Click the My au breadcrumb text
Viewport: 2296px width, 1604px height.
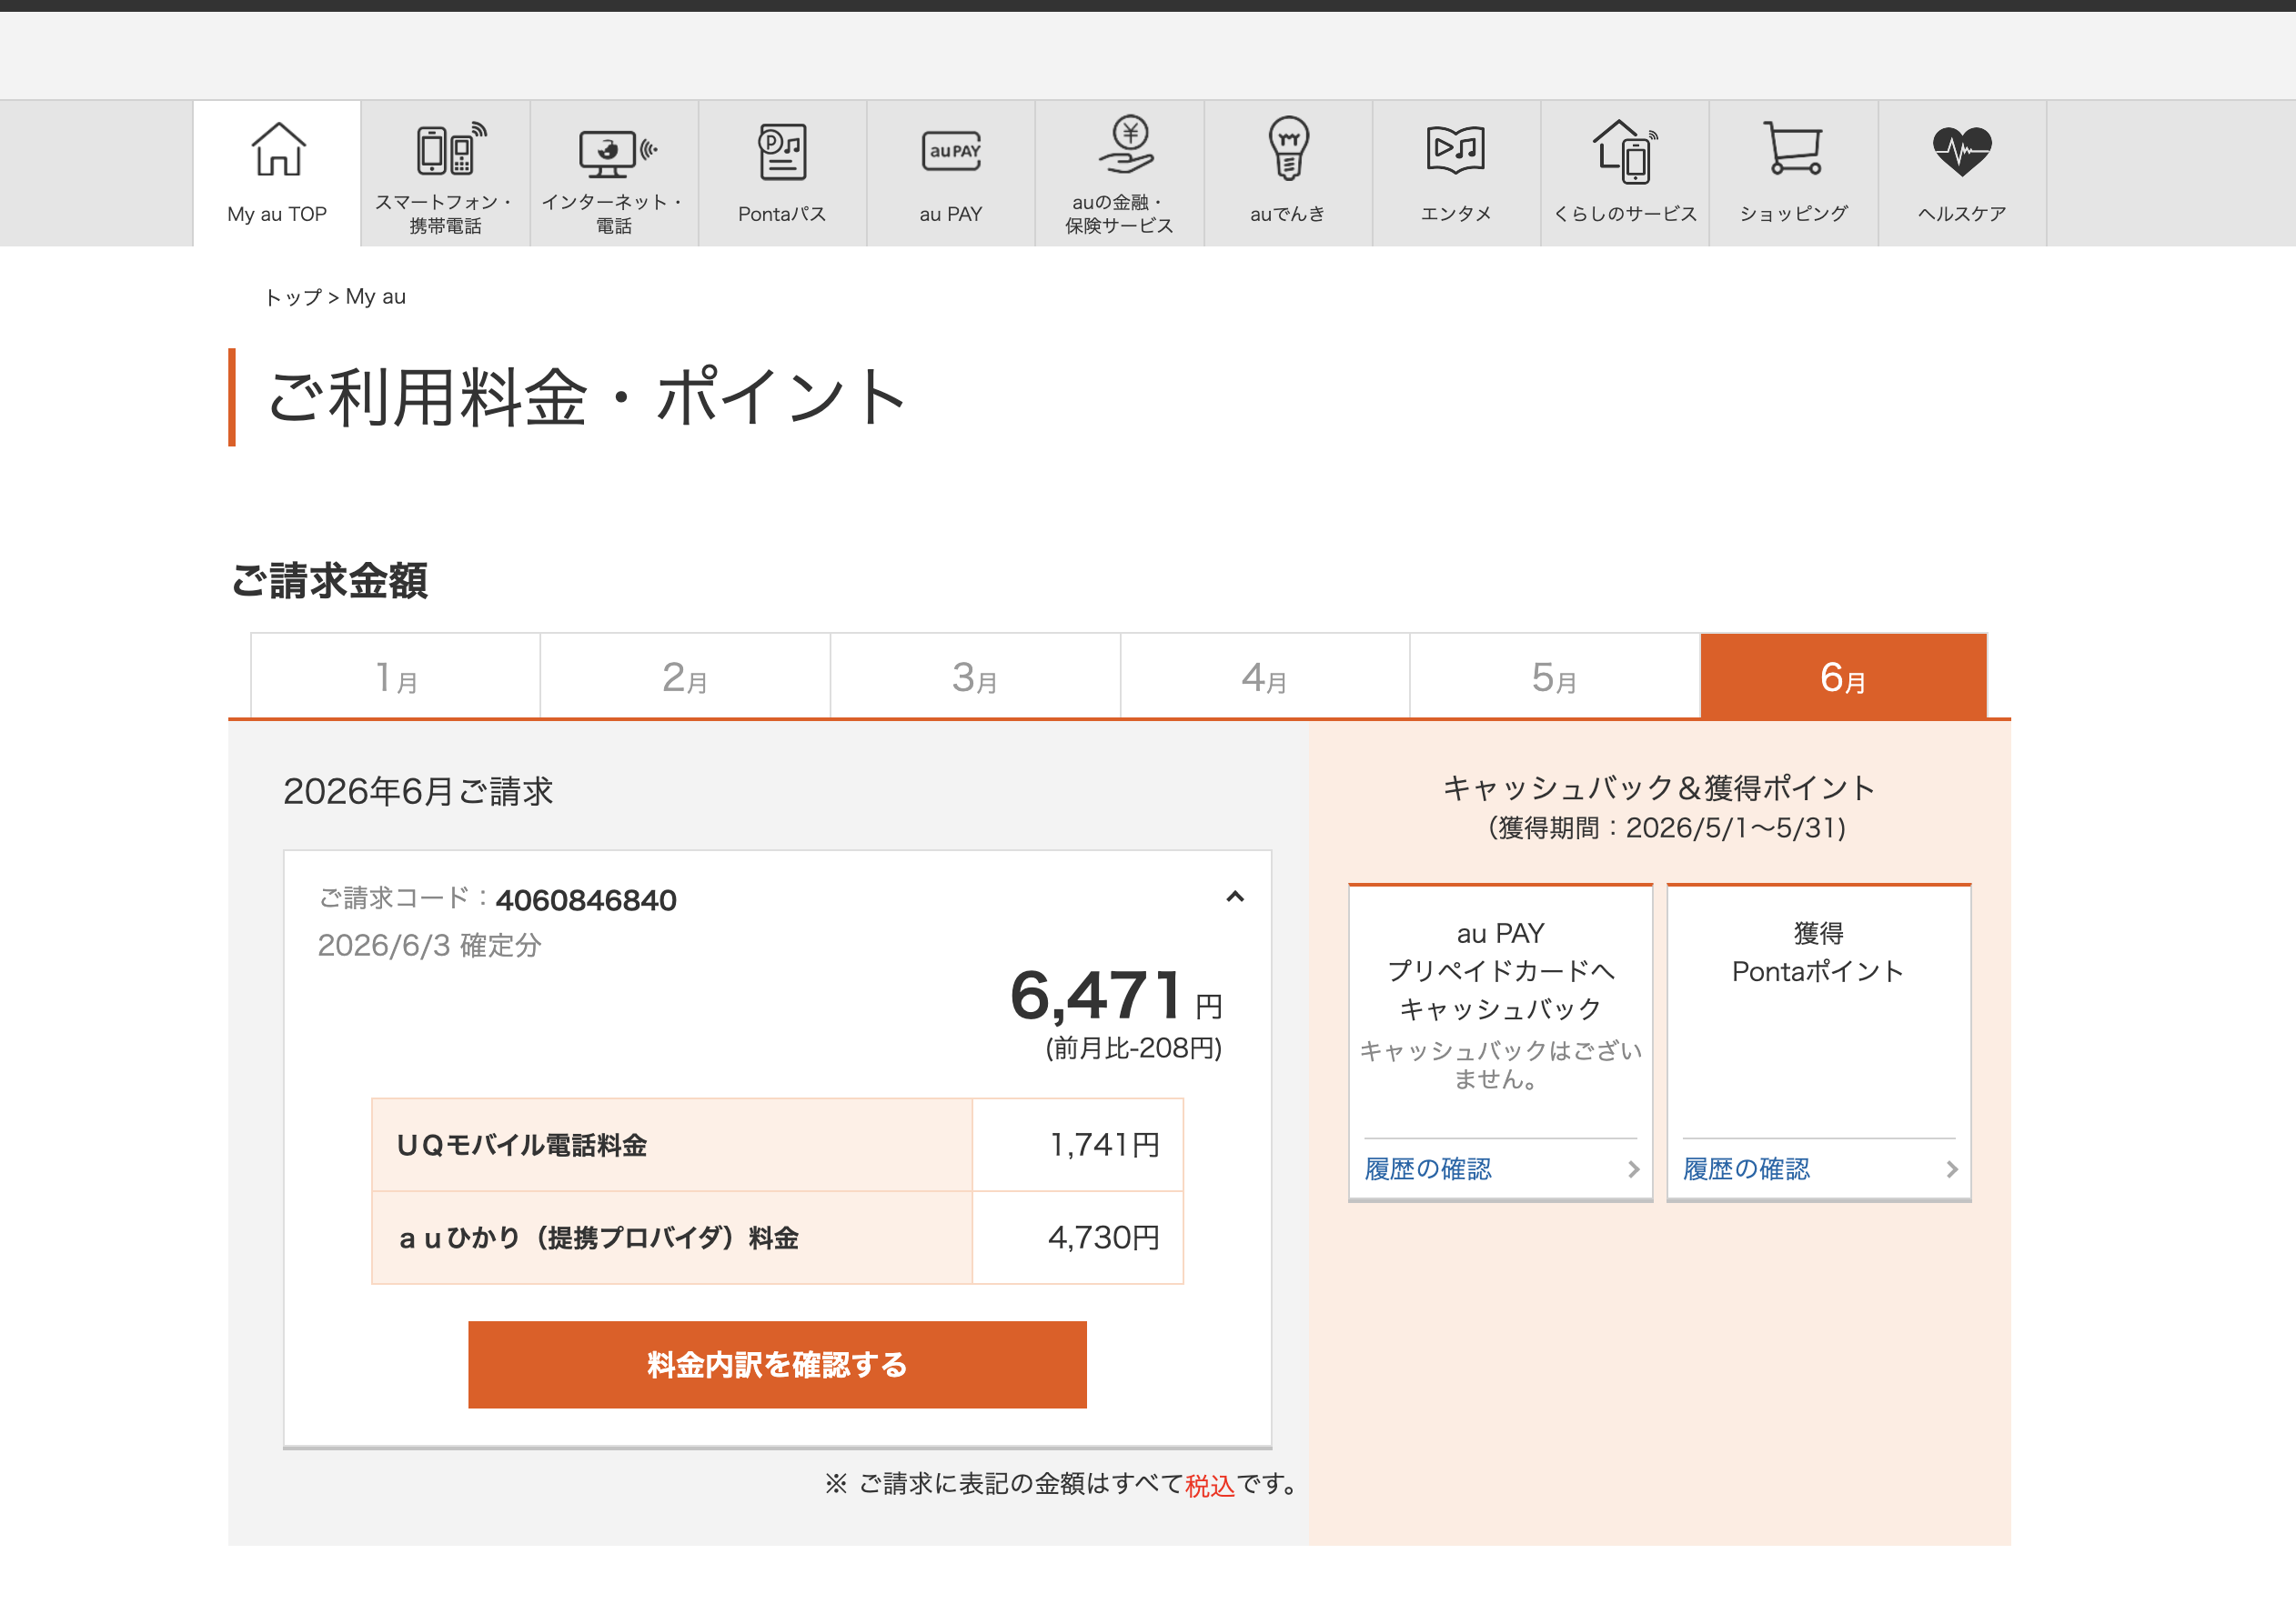click(376, 296)
